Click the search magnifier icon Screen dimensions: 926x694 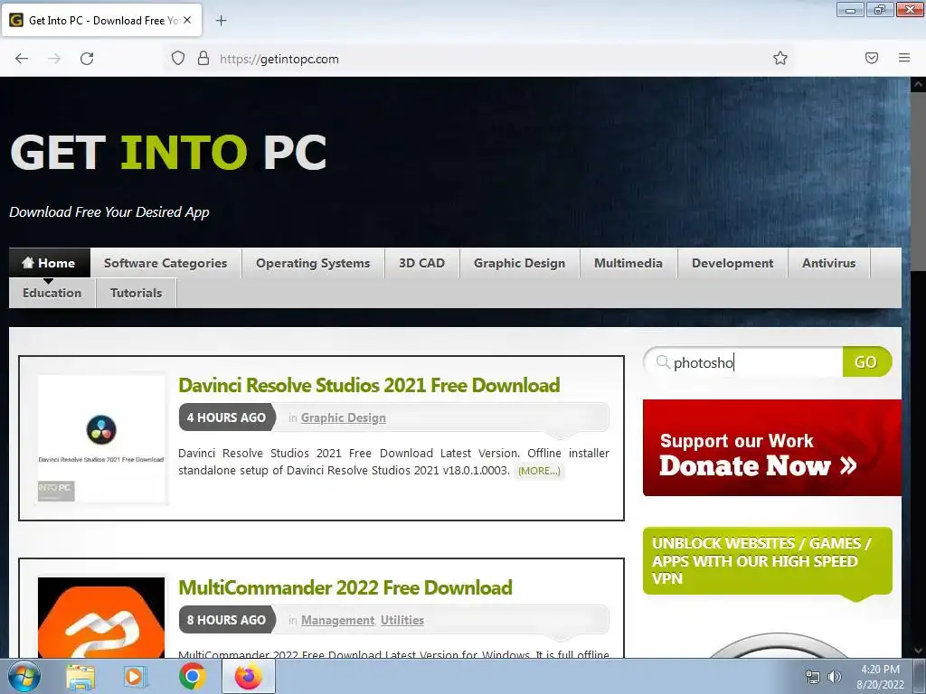663,361
